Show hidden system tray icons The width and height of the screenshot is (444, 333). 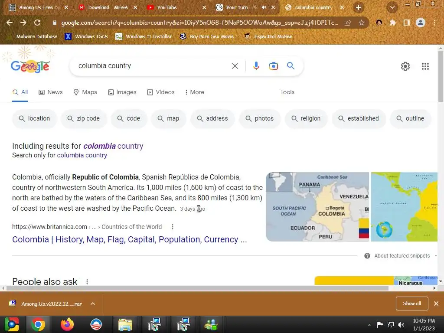point(369,325)
